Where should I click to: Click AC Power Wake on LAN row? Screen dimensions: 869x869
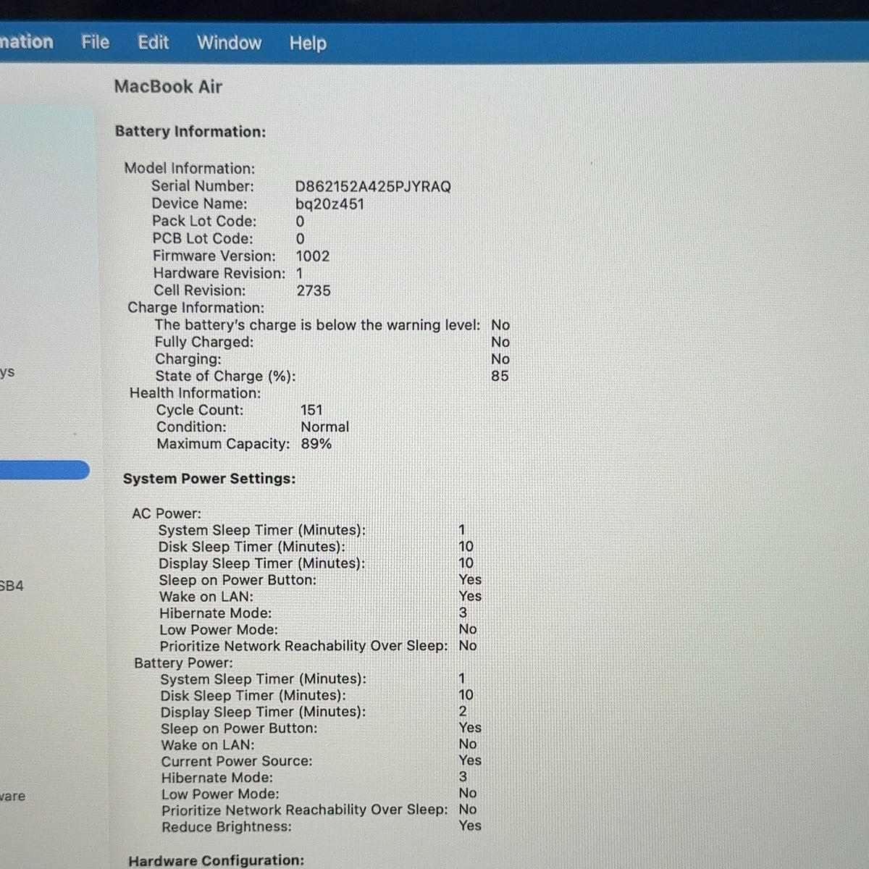[321, 597]
